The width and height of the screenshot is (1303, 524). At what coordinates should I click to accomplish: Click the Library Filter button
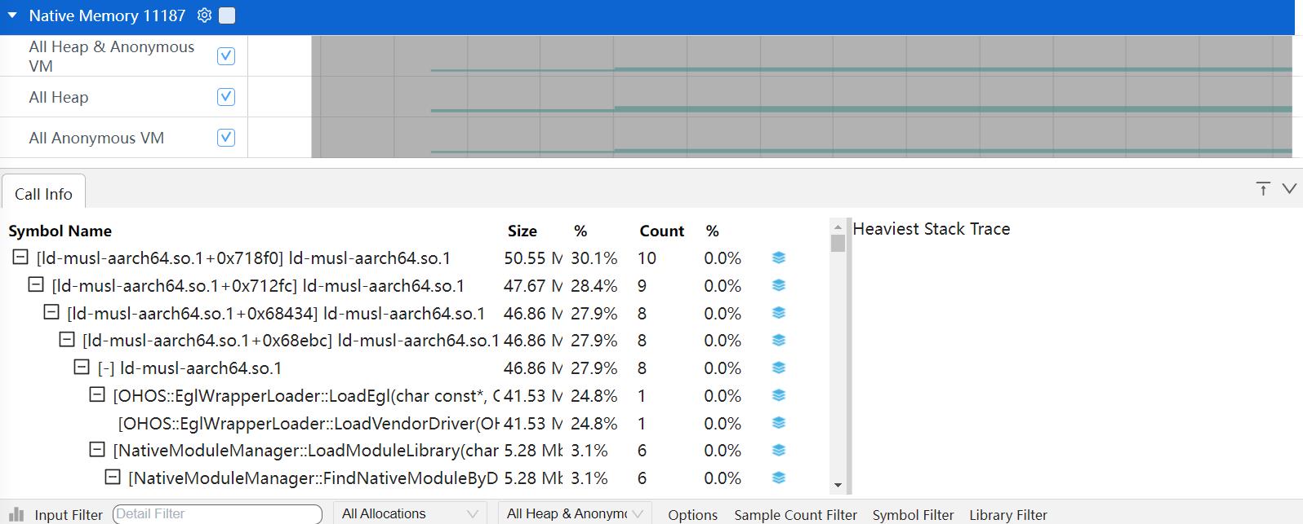pos(1007,514)
